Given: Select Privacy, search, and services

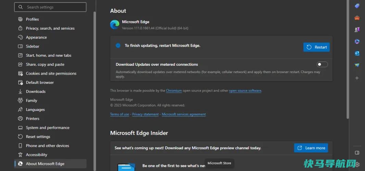Looking at the screenshot, I should [x=50, y=28].
